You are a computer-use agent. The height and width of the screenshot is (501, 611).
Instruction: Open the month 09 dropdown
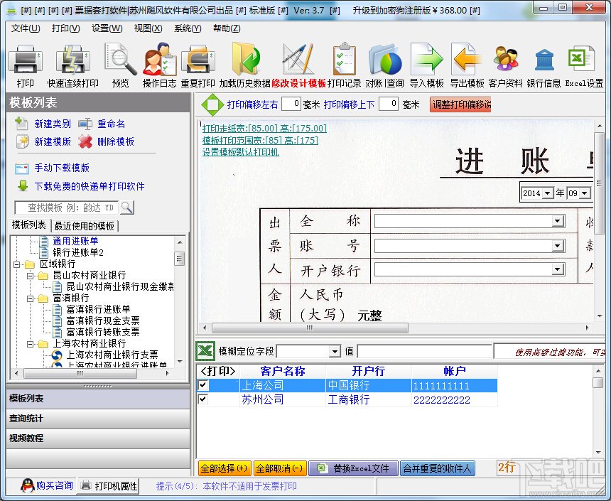[x=585, y=193]
